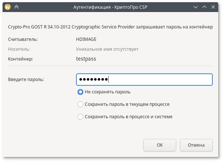Screen dimensions: 223x162
Task: Cancel with the Отмена button
Action: tap(196, 145)
